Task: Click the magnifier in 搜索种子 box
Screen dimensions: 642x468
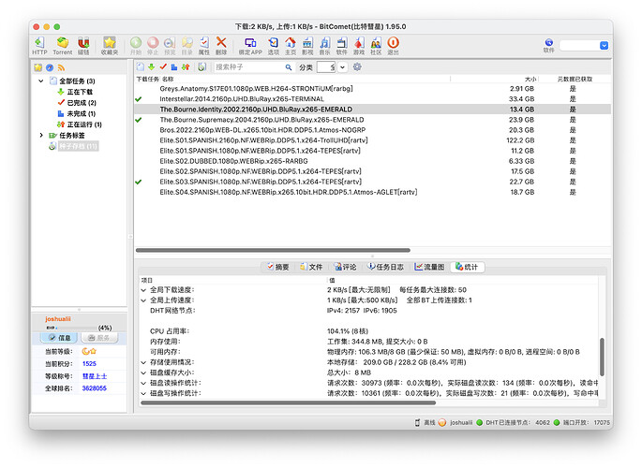Action: (289, 67)
